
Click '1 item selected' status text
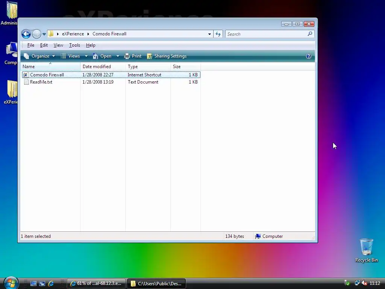36,236
